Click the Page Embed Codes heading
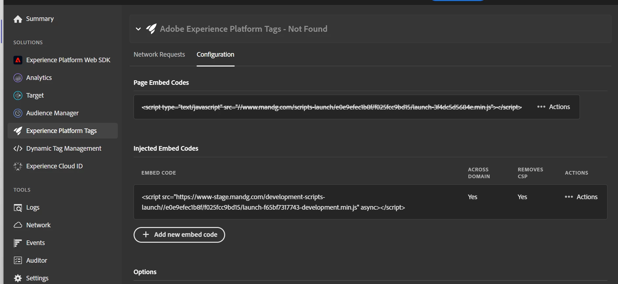The image size is (618, 284). point(161,83)
